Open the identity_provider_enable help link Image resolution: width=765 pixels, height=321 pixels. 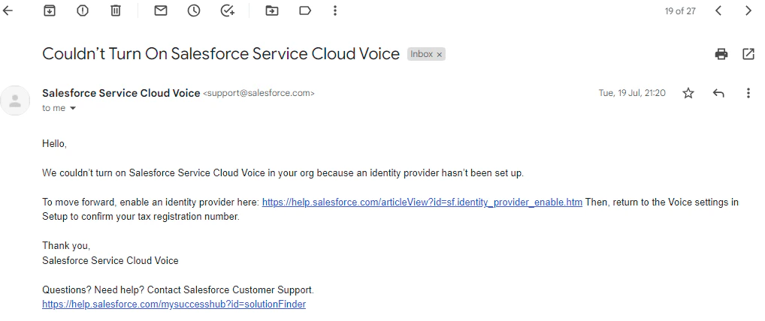click(422, 202)
